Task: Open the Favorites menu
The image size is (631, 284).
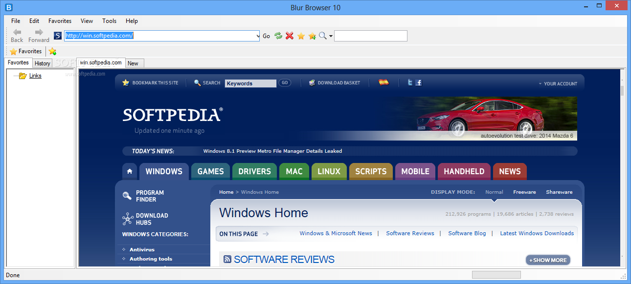Action: (60, 21)
